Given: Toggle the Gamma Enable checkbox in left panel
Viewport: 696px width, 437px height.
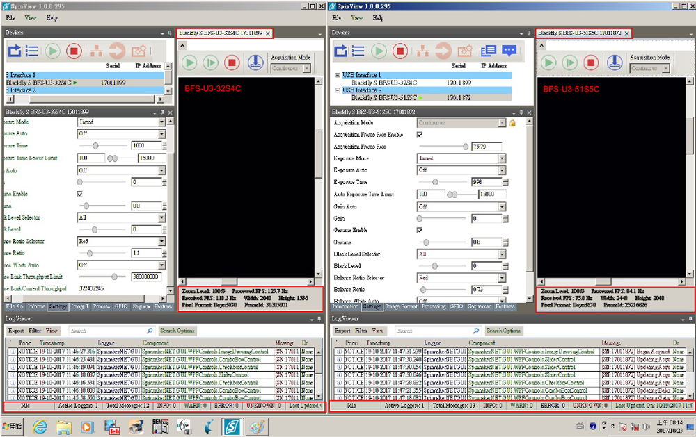Looking at the screenshot, I should click(79, 194).
